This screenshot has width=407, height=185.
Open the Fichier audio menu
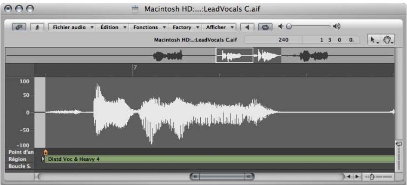72,27
